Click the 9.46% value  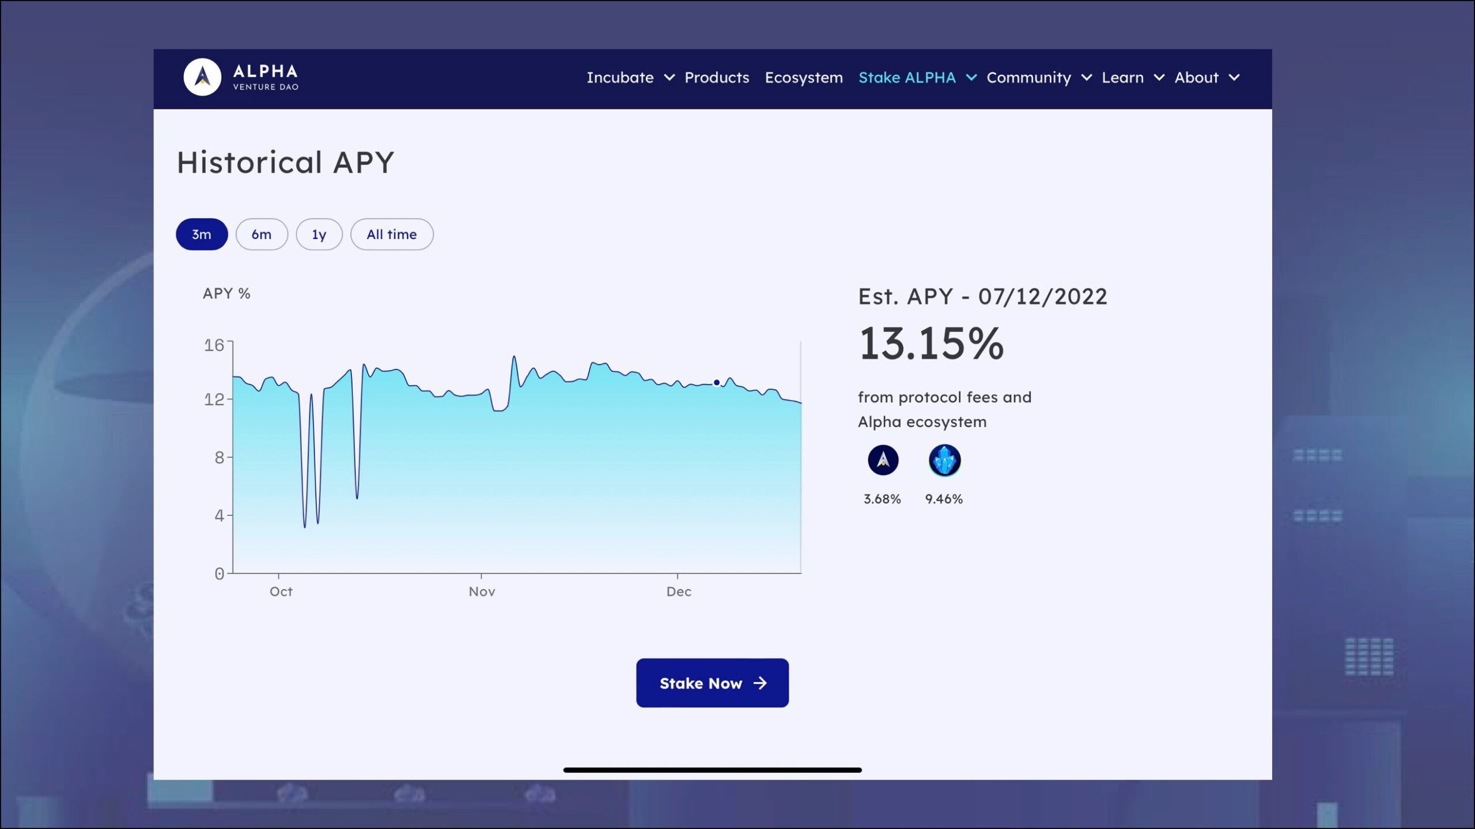pos(944,499)
